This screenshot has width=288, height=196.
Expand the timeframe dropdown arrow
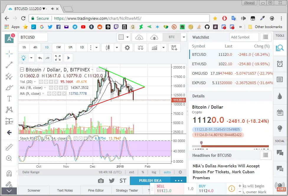coord(96,48)
